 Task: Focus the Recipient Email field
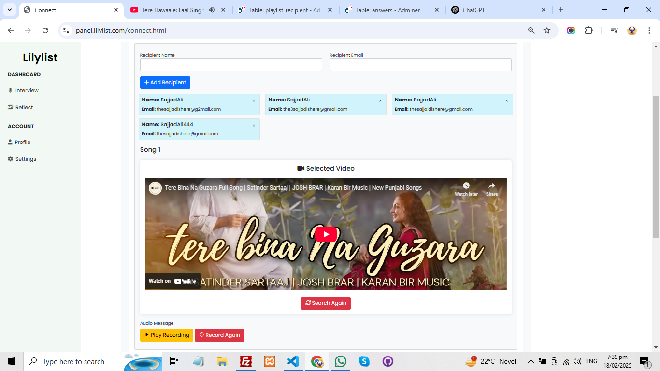coord(420,65)
